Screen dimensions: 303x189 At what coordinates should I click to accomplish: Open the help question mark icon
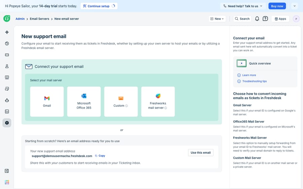pyautogui.click(x=265, y=19)
